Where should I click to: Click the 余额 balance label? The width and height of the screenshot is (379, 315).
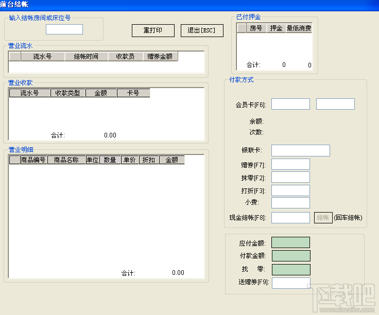256,121
